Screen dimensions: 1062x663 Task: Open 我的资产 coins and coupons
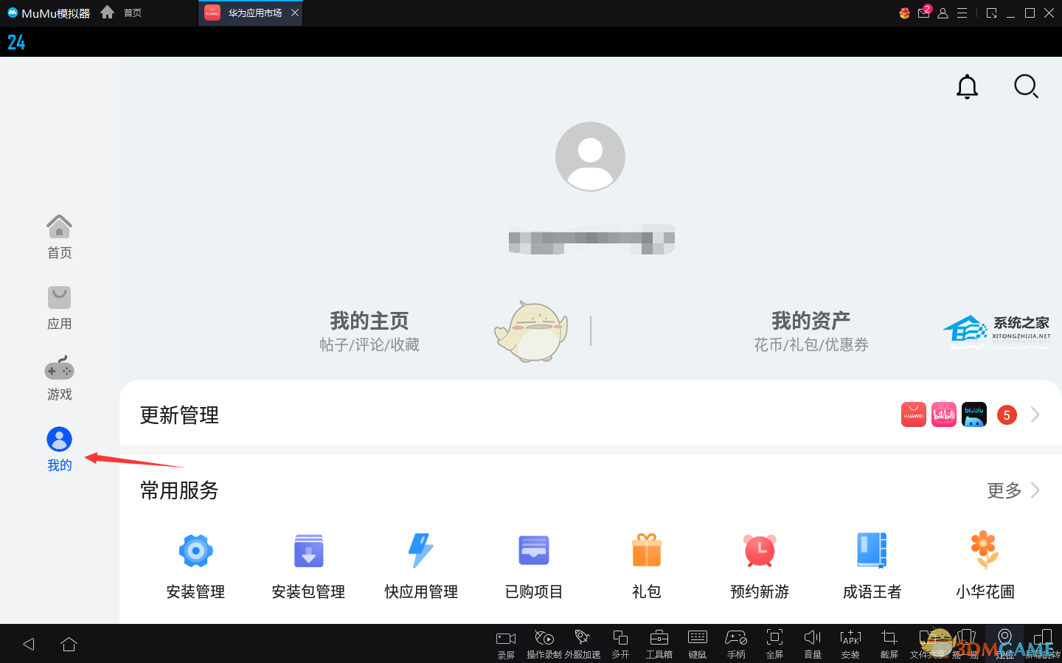pos(811,330)
